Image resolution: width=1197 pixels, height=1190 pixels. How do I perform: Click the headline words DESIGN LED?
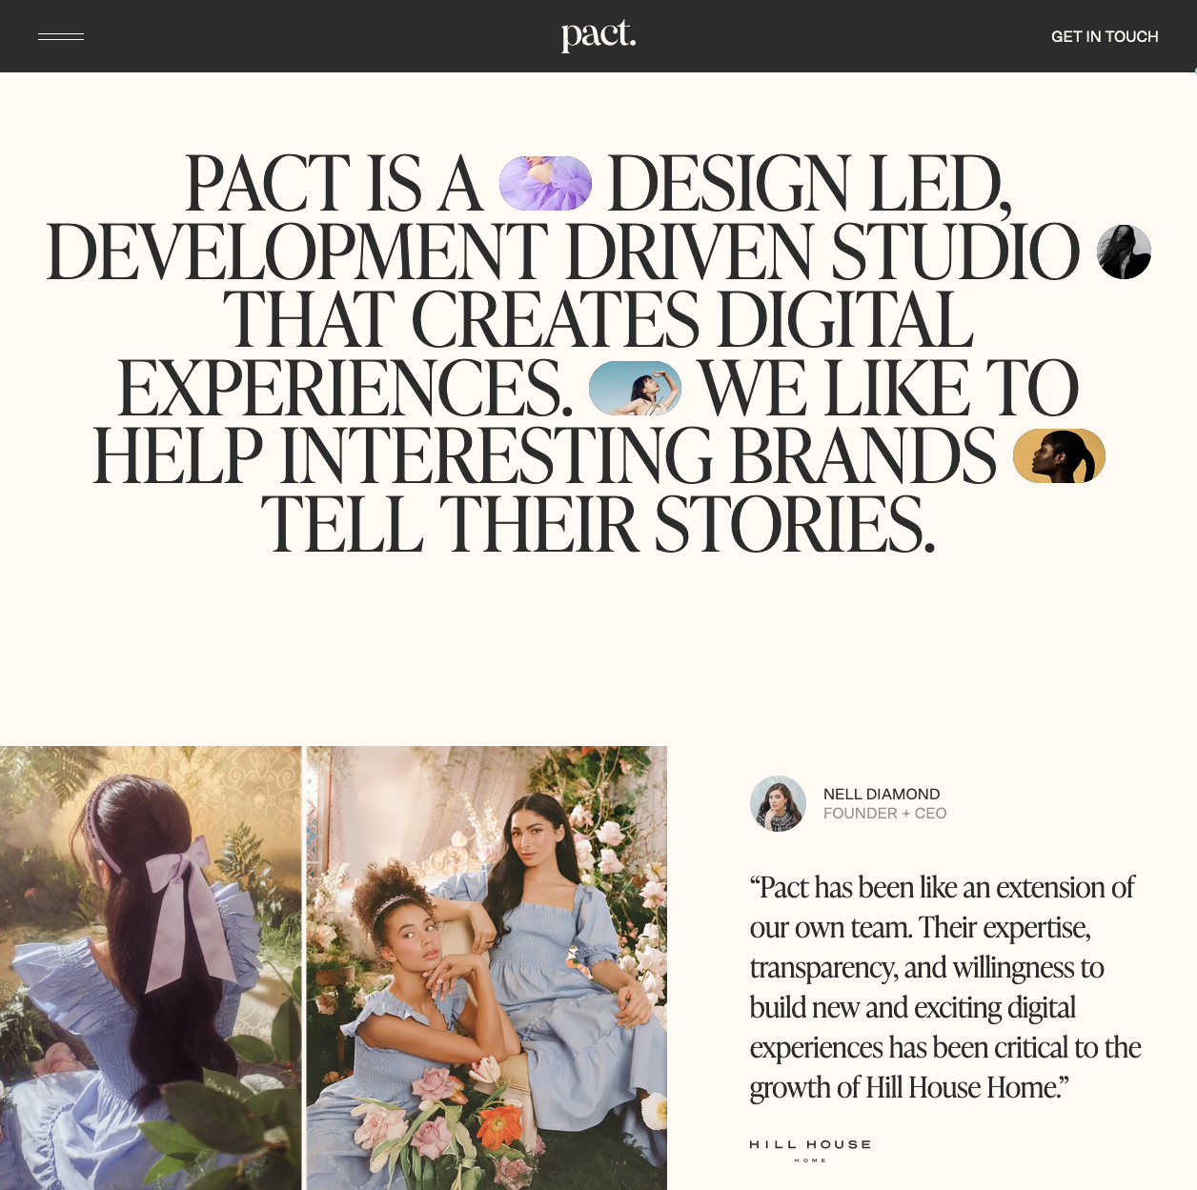pyautogui.click(x=809, y=184)
